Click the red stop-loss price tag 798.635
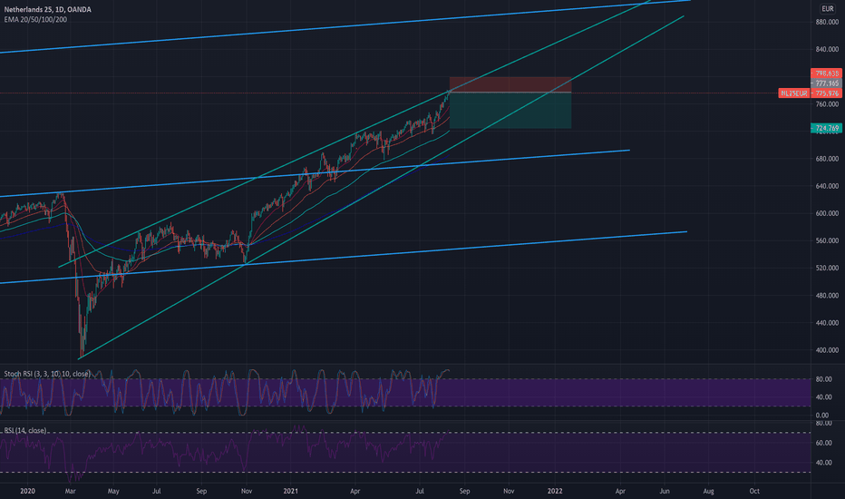Viewport: 845px width, 499px height. [x=827, y=73]
